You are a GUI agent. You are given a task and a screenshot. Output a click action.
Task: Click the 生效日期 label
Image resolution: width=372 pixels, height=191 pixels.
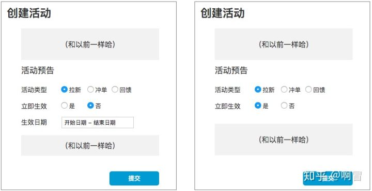(34, 123)
